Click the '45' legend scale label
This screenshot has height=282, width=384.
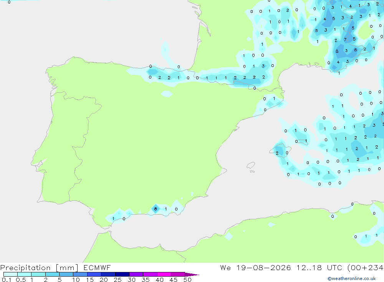pyautogui.click(x=174, y=280)
